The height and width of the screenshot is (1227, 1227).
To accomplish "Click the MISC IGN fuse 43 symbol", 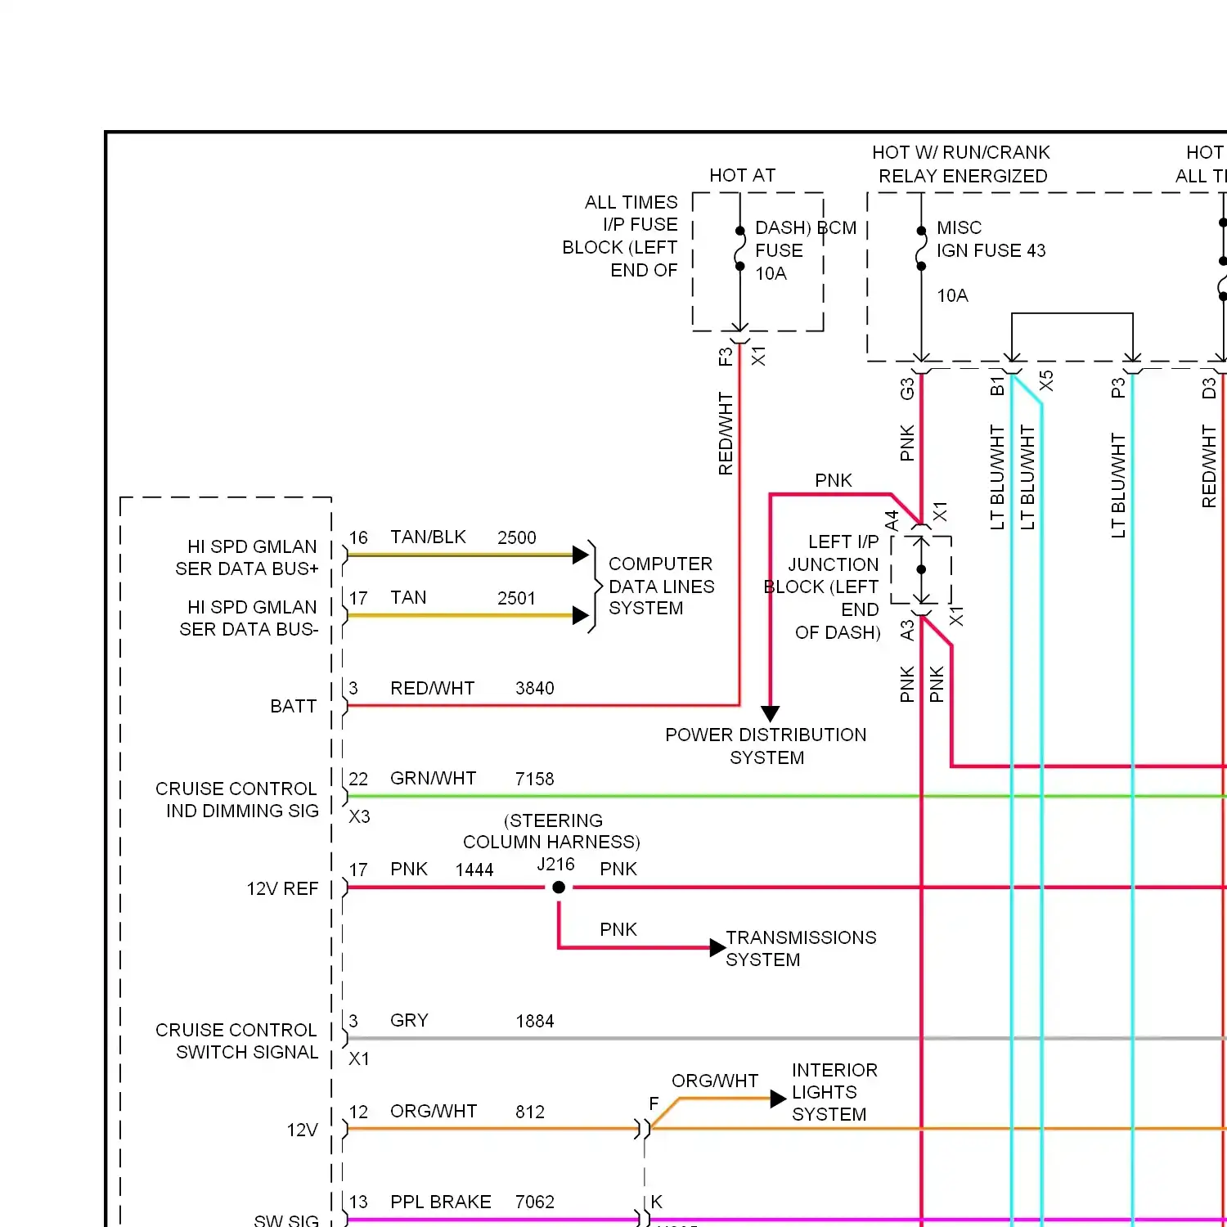I will point(921,249).
